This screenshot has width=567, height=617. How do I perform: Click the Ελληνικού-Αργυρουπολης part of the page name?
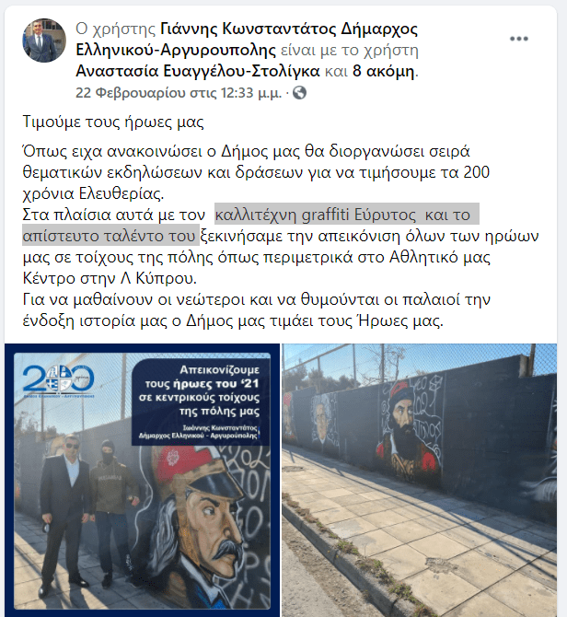tap(176, 50)
